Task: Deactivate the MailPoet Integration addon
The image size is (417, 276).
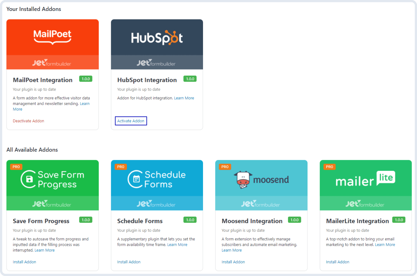Action: click(28, 121)
